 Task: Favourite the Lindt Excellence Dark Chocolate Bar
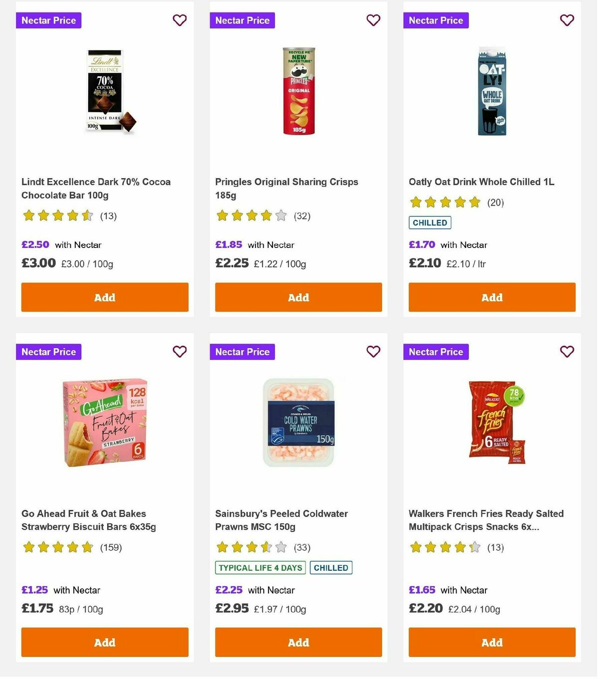point(179,20)
